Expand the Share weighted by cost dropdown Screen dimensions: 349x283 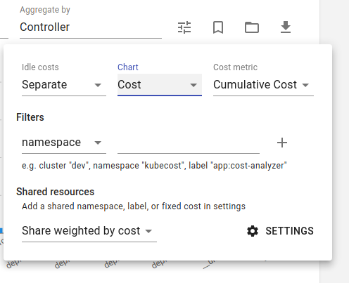(x=89, y=231)
